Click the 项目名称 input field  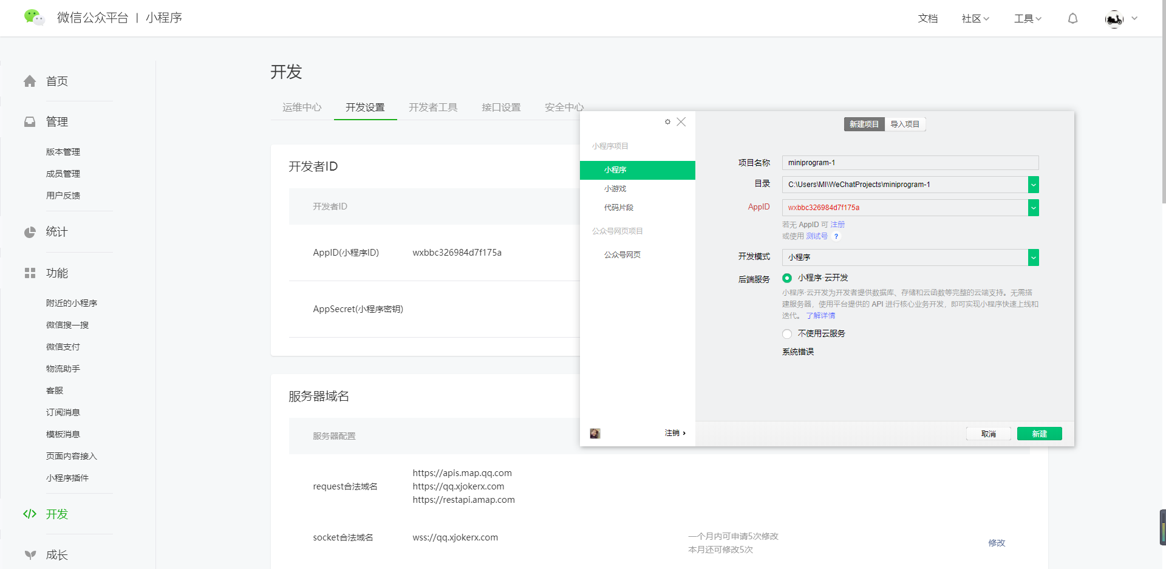[x=910, y=163]
